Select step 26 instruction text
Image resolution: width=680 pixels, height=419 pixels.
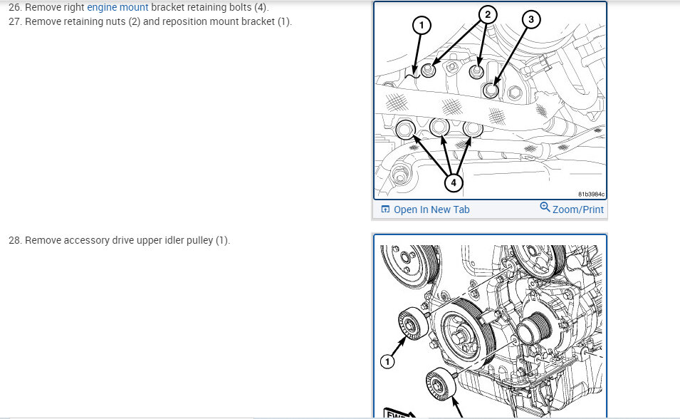coord(139,7)
